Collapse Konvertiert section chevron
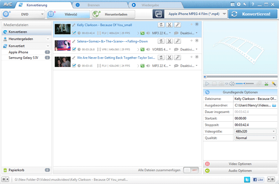279x184 pixels. pyautogui.click(x=48, y=46)
